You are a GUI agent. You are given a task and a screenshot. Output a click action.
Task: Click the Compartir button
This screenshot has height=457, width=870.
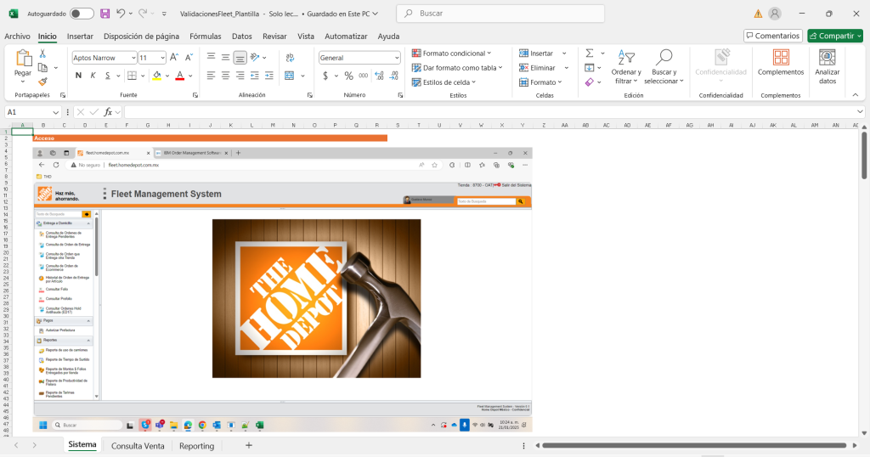pos(835,36)
